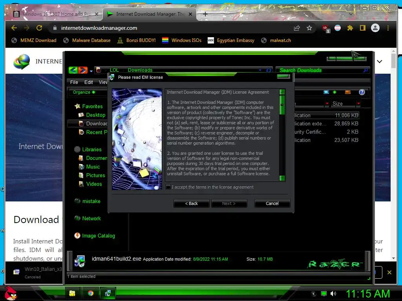
Task: Click the IDM setup icon in dialog title
Action: [112, 77]
